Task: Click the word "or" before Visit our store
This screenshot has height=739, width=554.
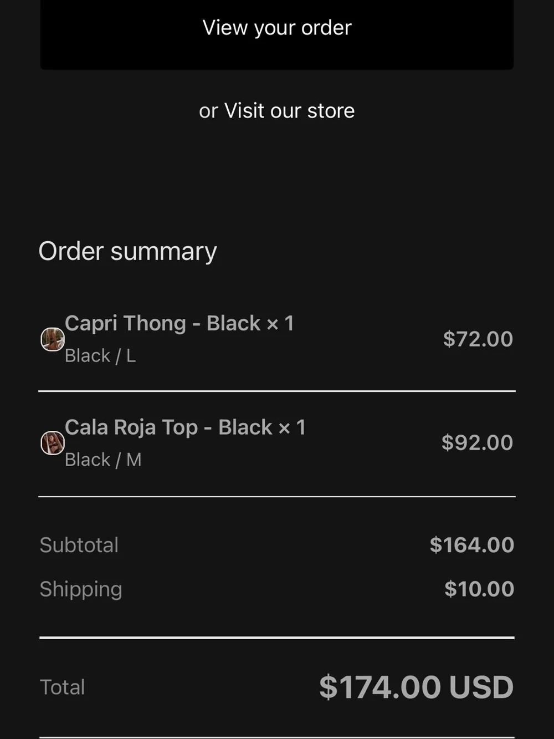Action: [209, 111]
